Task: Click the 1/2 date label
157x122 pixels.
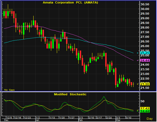Action: tap(38, 118)
